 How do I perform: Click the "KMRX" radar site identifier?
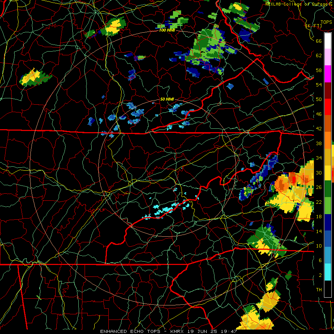click(x=178, y=331)
